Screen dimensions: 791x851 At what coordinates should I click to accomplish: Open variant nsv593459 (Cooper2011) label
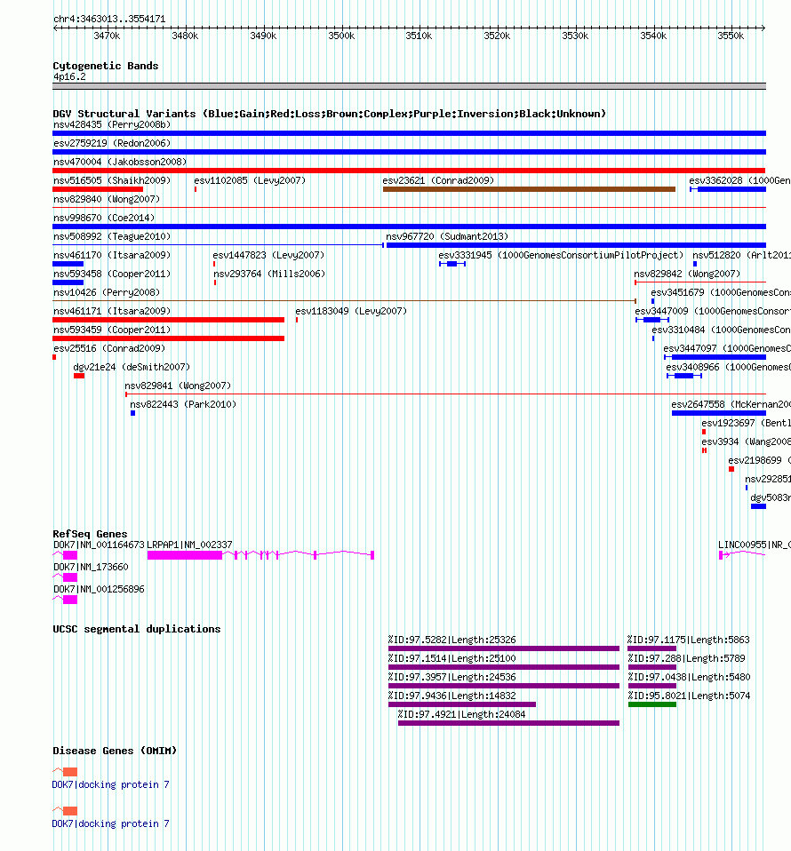(112, 330)
